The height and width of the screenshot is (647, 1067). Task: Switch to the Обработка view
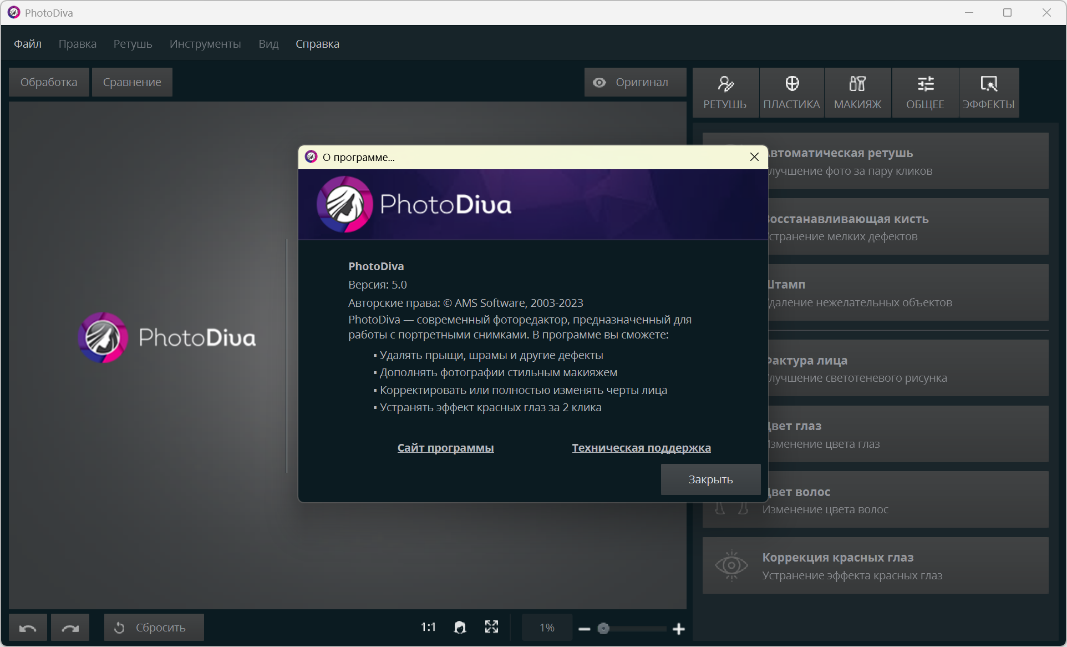(49, 82)
